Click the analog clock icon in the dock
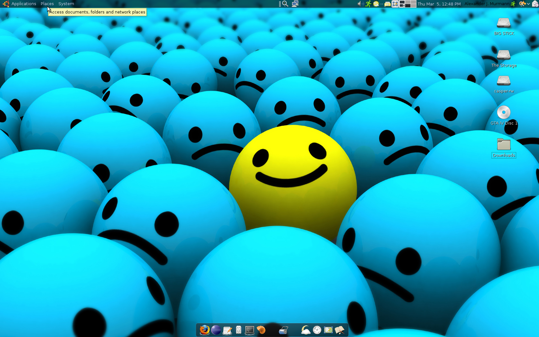Image resolution: width=539 pixels, height=337 pixels. click(317, 330)
